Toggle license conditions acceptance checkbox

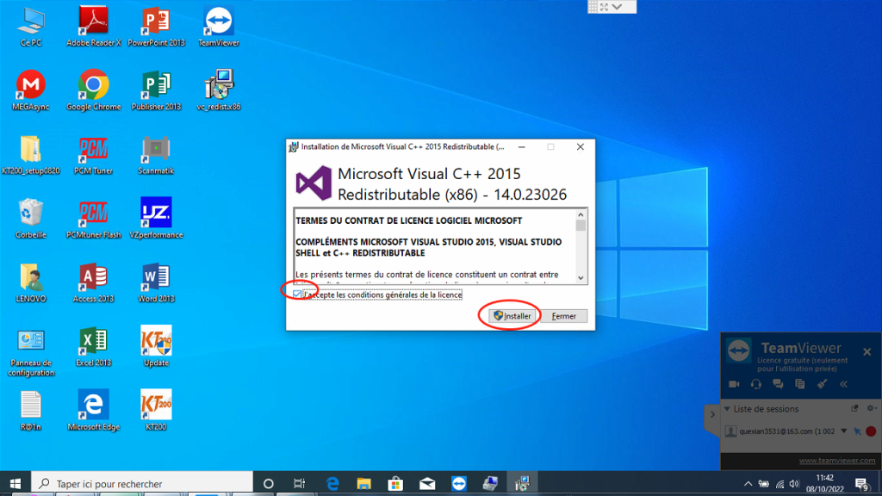pos(297,294)
